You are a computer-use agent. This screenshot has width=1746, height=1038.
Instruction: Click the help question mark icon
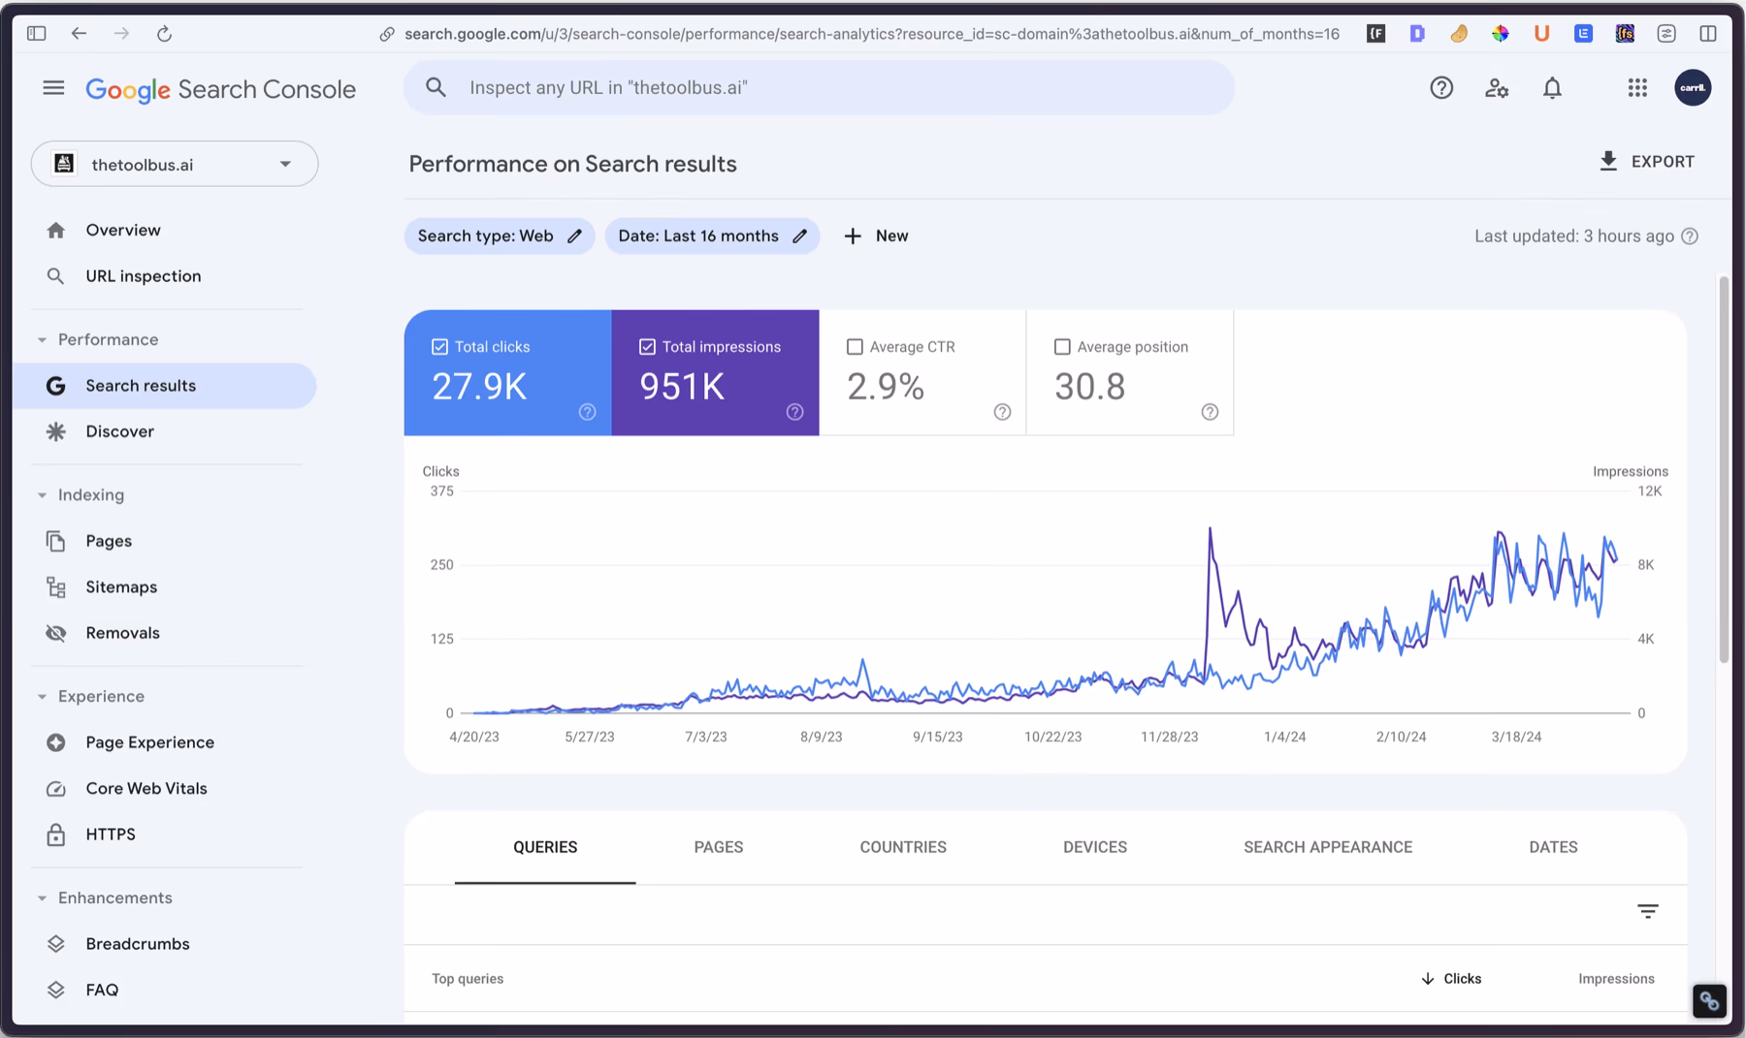[1441, 88]
